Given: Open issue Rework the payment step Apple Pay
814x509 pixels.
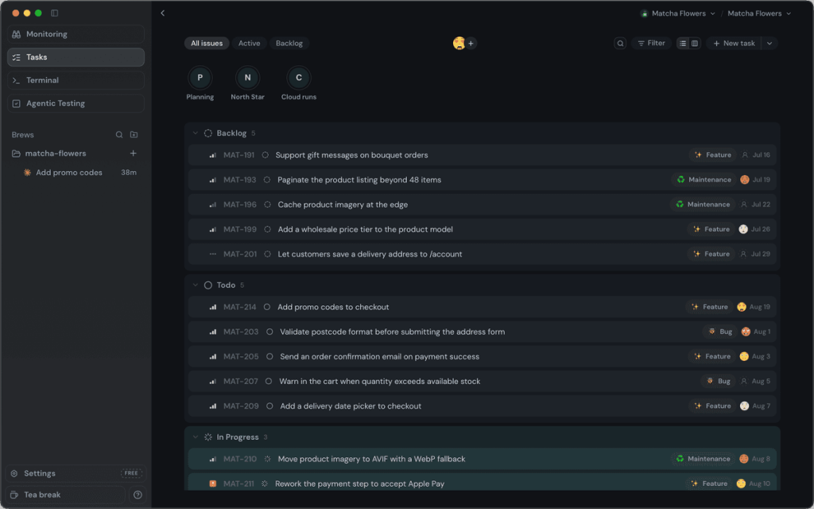Looking at the screenshot, I should click(483, 482).
